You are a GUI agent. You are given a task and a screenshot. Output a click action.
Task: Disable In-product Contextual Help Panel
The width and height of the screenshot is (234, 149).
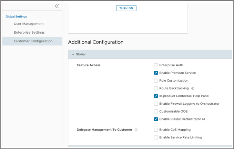[x=156, y=96]
